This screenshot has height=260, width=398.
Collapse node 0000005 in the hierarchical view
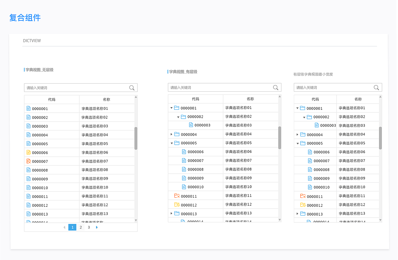click(x=171, y=143)
